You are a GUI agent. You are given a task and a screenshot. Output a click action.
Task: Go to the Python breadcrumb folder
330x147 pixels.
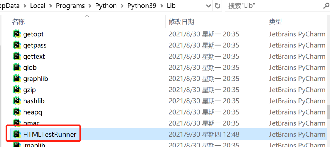click(106, 6)
